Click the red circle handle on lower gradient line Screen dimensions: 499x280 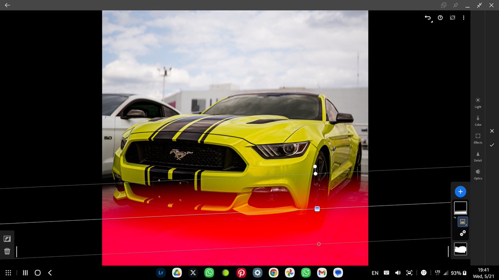tap(319, 244)
